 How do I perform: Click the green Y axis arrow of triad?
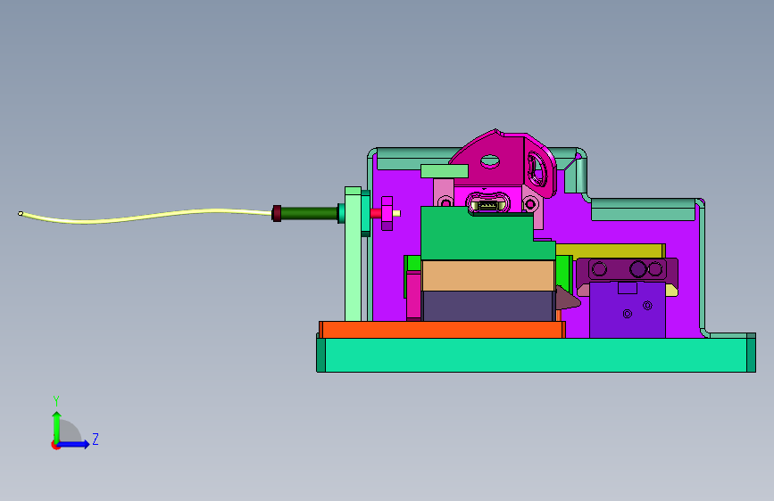[x=57, y=427]
